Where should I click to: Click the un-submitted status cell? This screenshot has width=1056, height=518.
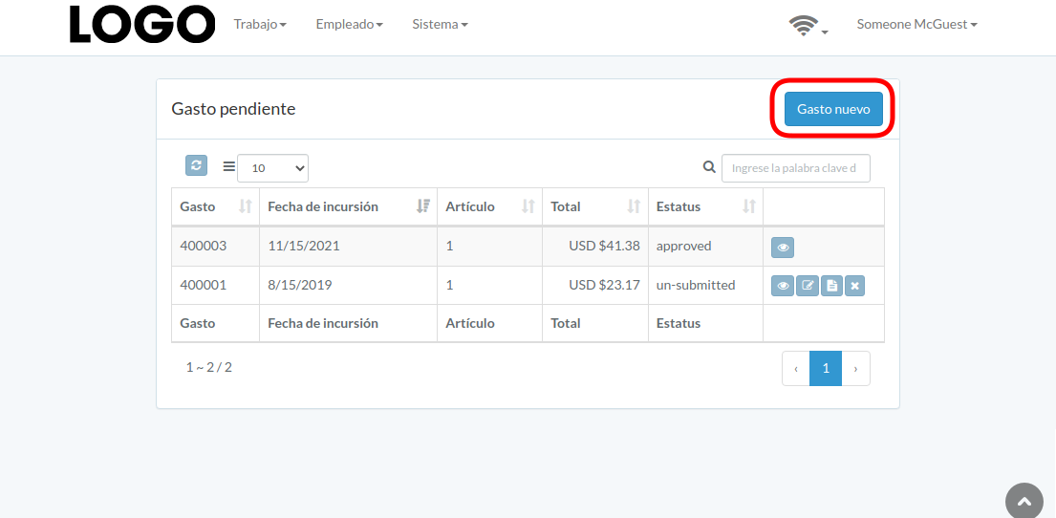click(706, 286)
